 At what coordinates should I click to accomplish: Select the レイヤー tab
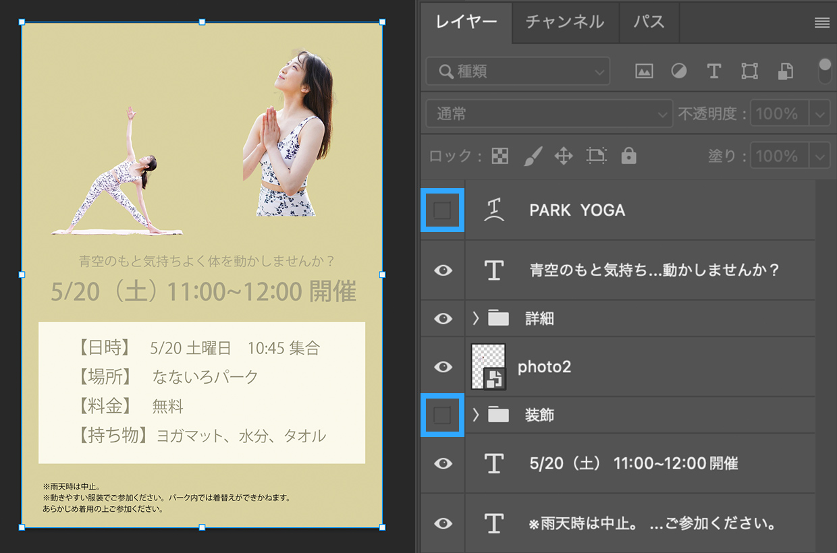point(466,22)
